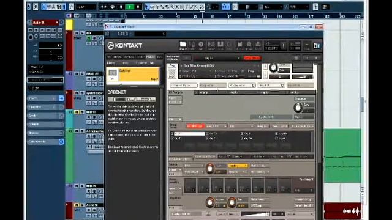Image resolution: width=392 pixels, height=220 pixels.
Task: Open quantize value dropdown in Cubase toolbar
Action: coord(299,7)
